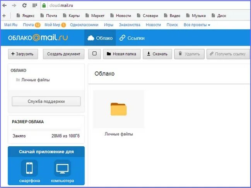The height and width of the screenshot is (188, 251).
Task: Reload the page with the refresh icon
Action: click(24, 5)
